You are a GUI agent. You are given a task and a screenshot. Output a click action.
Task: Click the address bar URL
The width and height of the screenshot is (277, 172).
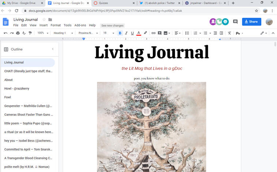(105, 11)
